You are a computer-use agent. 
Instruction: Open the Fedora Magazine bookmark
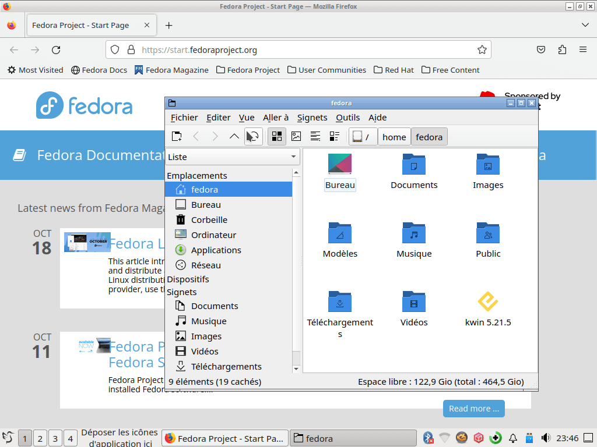171,70
